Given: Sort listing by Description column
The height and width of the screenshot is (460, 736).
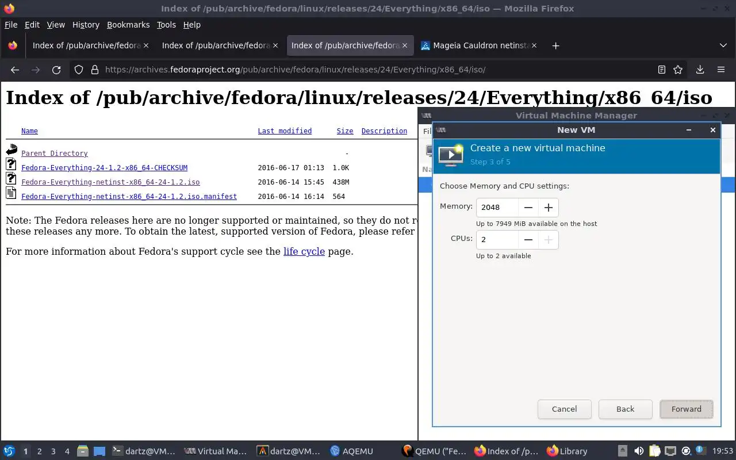Looking at the screenshot, I should (384, 131).
